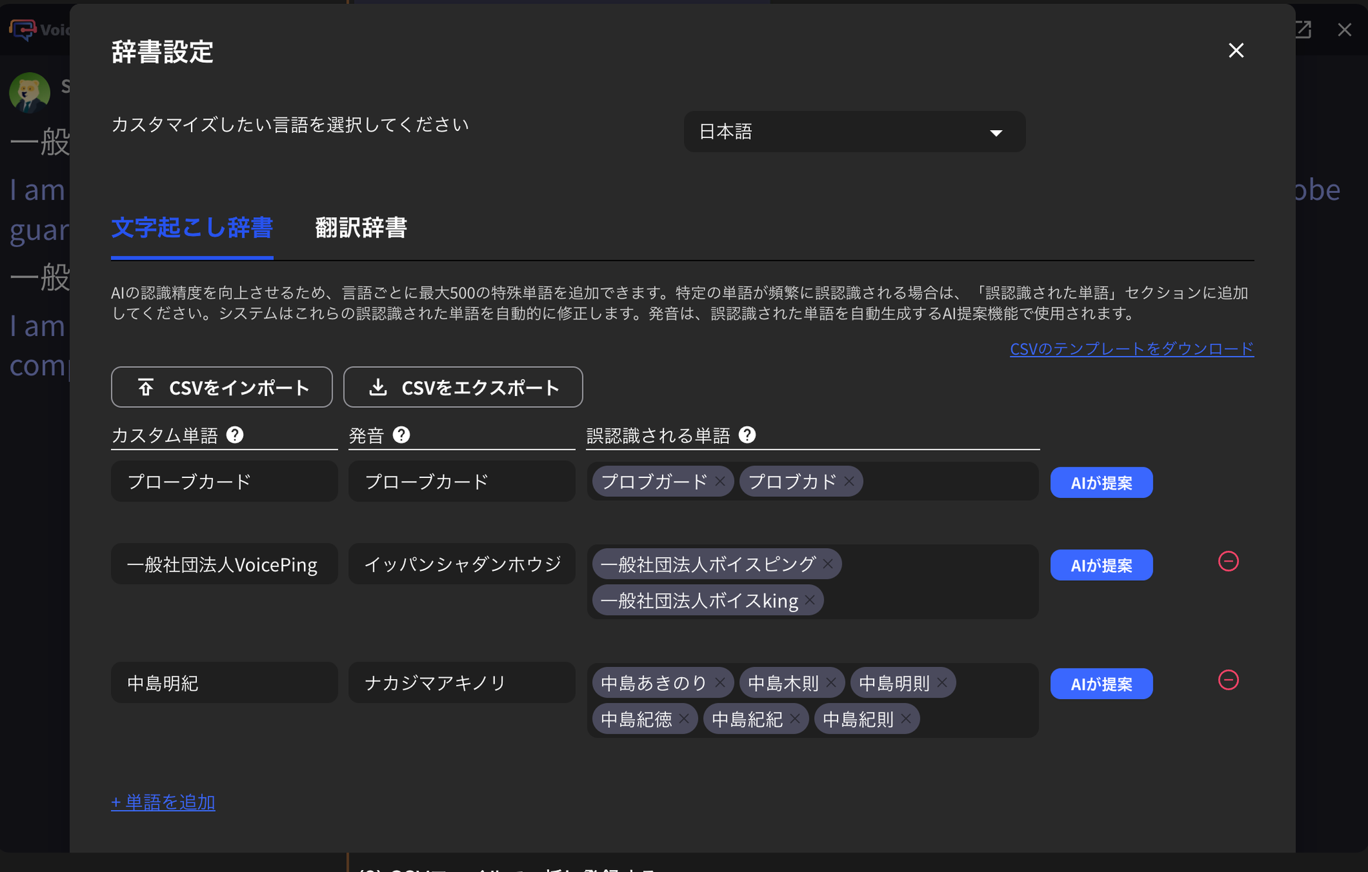1368x872 pixels.
Task: Click the minus icon next to 中島明紀 row
Action: point(1229,680)
